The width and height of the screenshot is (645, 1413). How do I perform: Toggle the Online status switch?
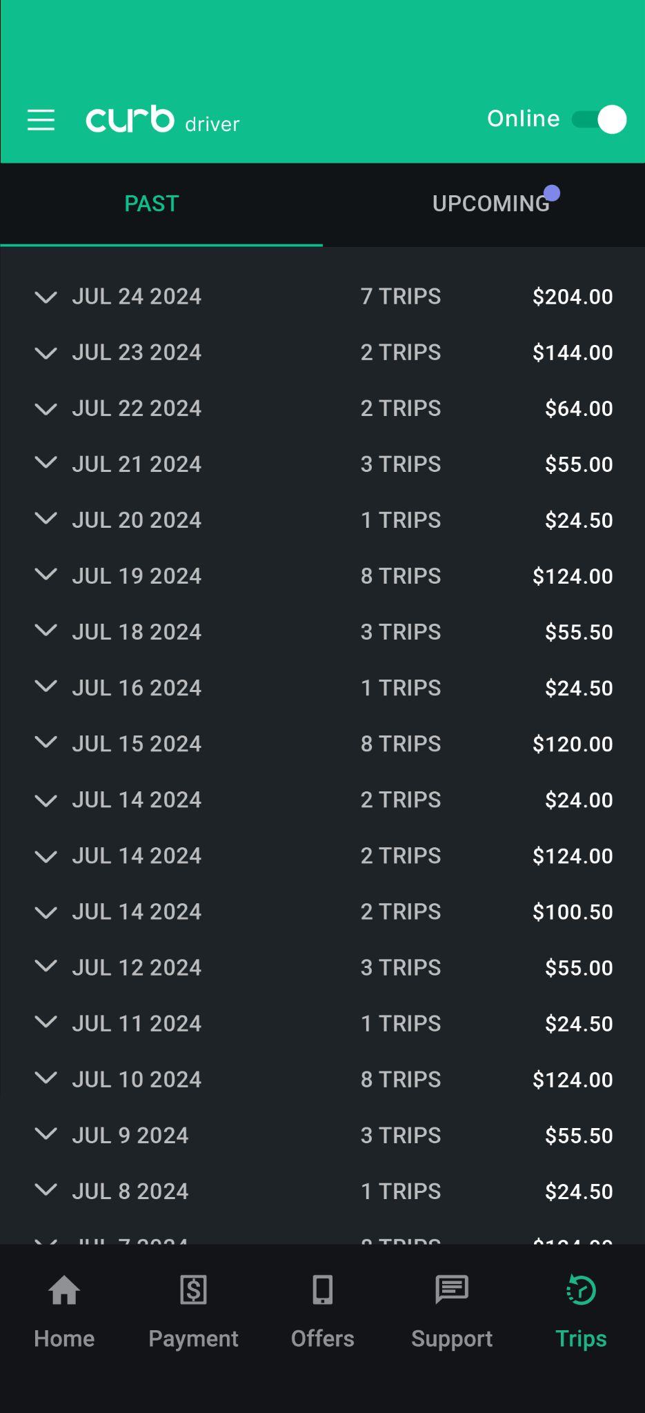coord(599,119)
